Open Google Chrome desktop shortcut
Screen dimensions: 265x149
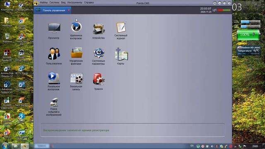[x=22, y=23]
